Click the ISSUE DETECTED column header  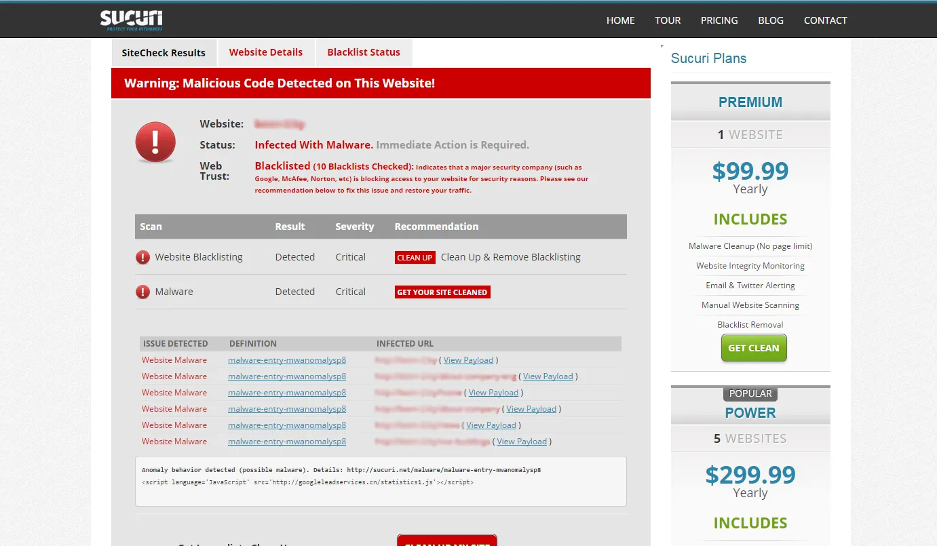click(x=176, y=344)
